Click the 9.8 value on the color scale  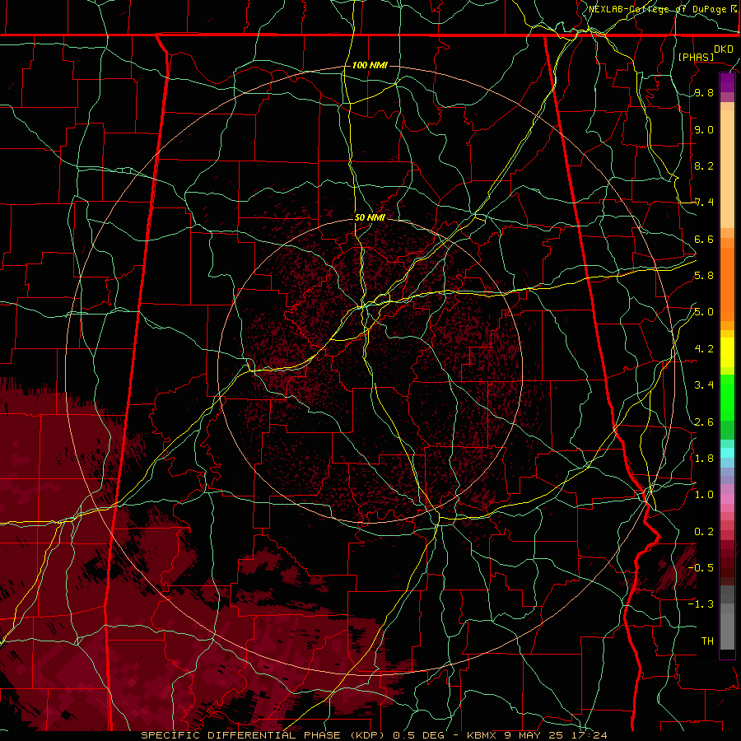[x=704, y=93]
